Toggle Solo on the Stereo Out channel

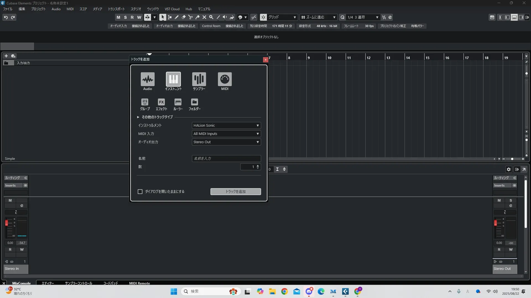pos(511,201)
